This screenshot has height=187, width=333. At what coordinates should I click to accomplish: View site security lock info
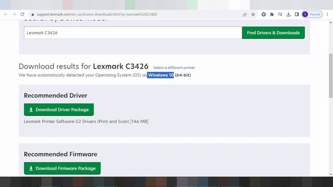[32, 15]
